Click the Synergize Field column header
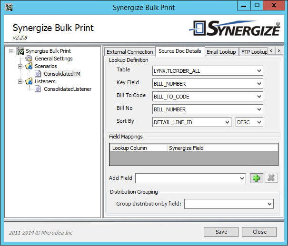Viewport: 288px width, 246px height. click(223, 148)
